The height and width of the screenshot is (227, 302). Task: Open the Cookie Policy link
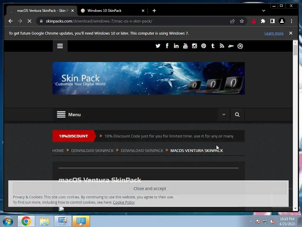coord(124,202)
